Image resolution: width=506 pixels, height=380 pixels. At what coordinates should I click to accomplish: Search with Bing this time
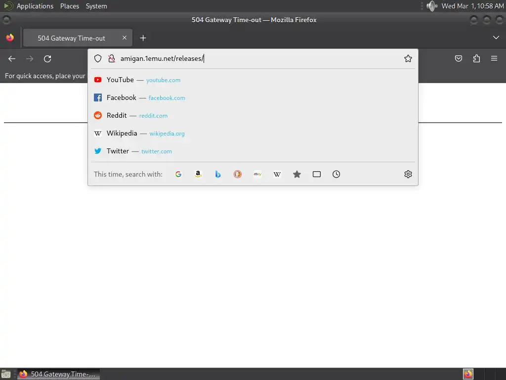click(x=218, y=174)
